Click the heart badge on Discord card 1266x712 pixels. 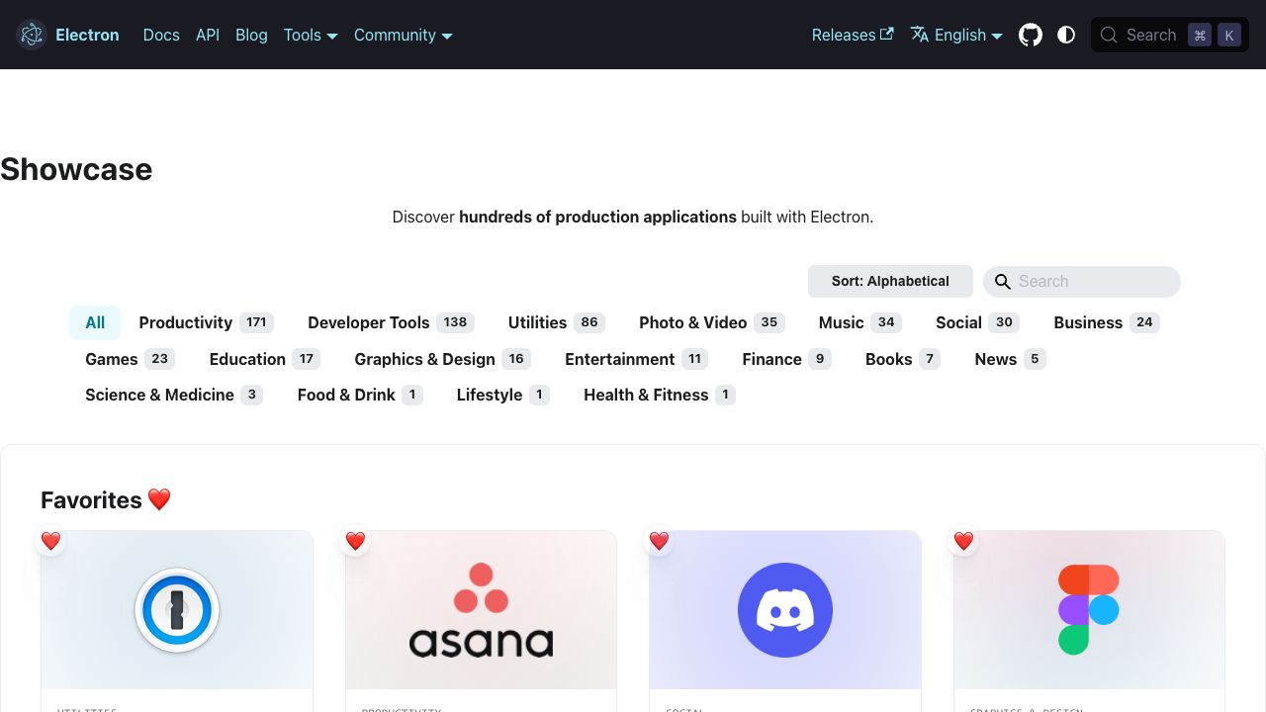pos(660,541)
